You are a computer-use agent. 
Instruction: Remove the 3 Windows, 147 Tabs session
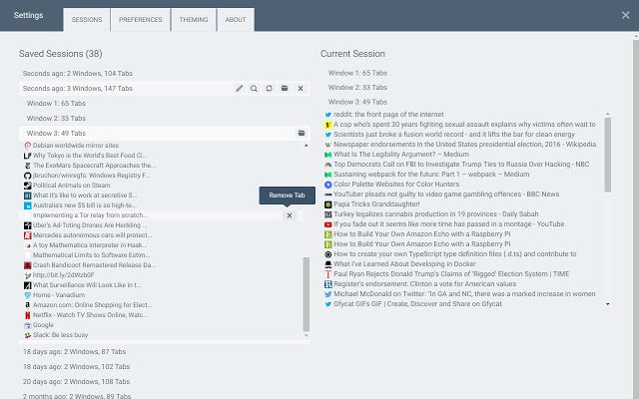coord(301,89)
